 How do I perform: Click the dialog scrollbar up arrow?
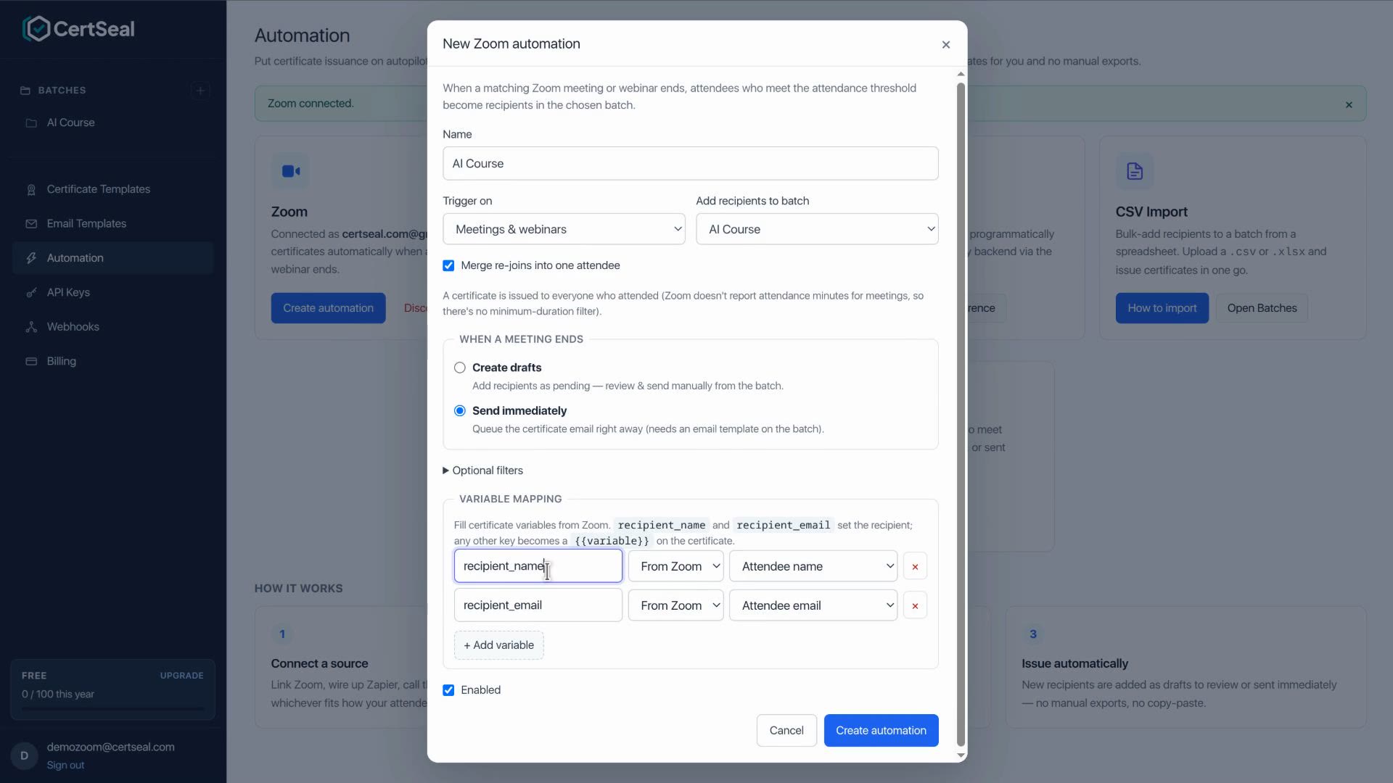[961, 74]
